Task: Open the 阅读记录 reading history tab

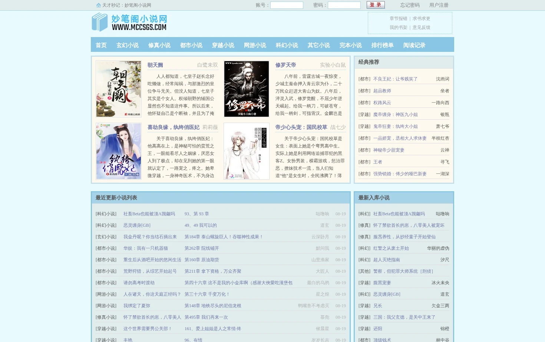Action: click(414, 45)
